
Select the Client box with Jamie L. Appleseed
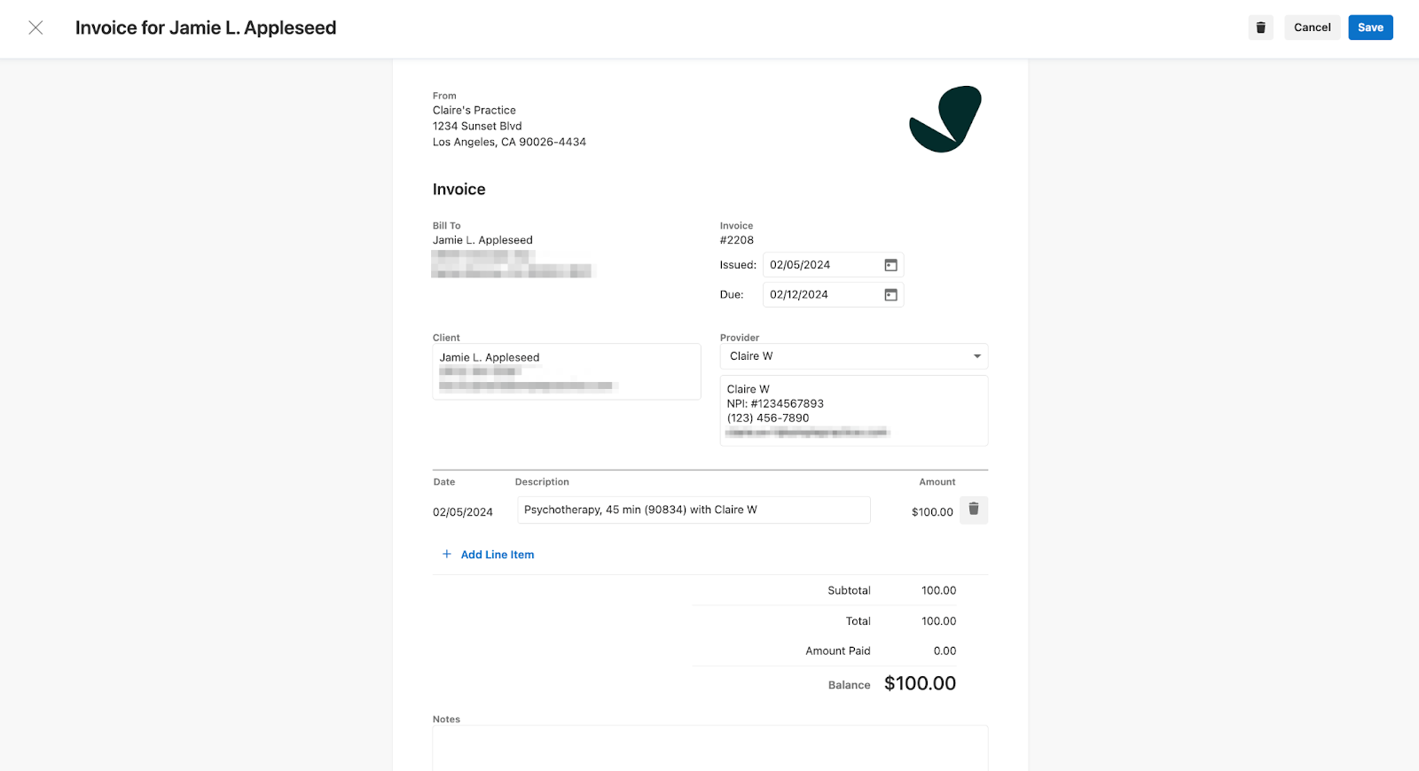(x=566, y=371)
